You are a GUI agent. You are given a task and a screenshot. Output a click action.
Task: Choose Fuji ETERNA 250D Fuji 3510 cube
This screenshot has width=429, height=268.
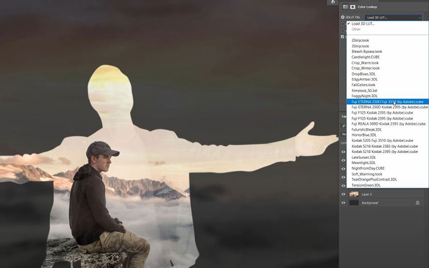click(388, 102)
